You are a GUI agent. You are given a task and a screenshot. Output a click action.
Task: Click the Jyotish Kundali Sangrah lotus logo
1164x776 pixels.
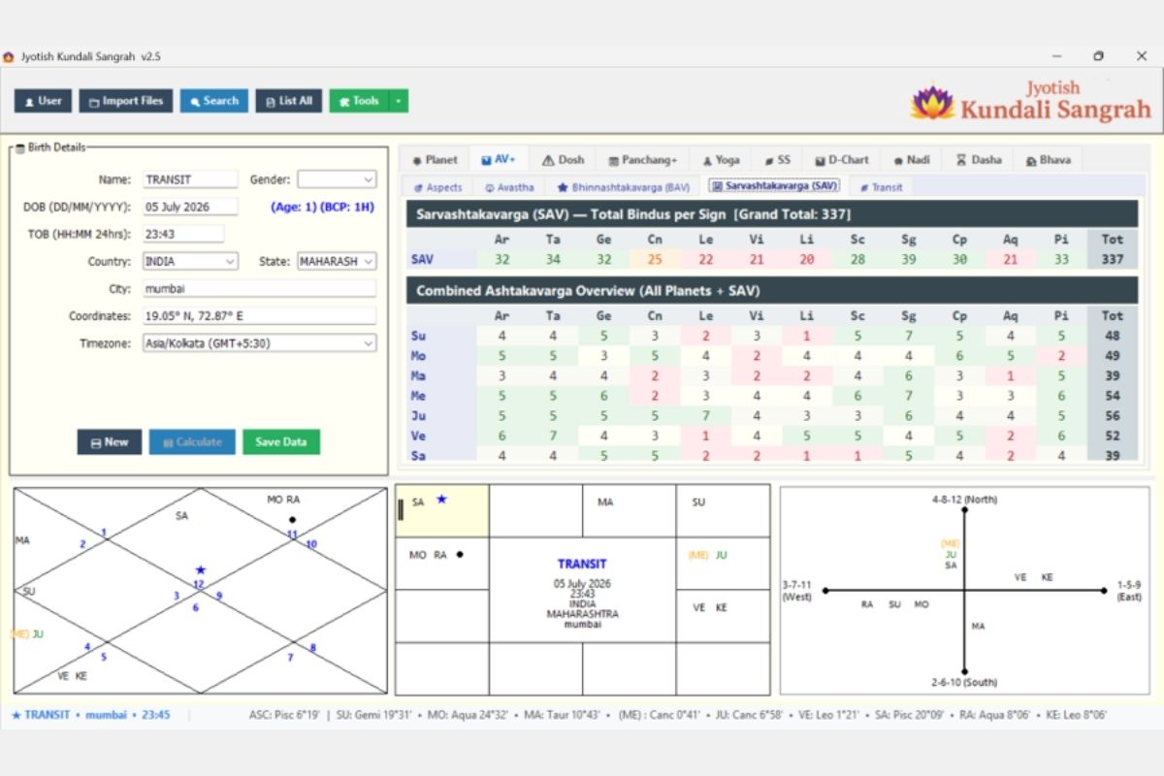932,101
